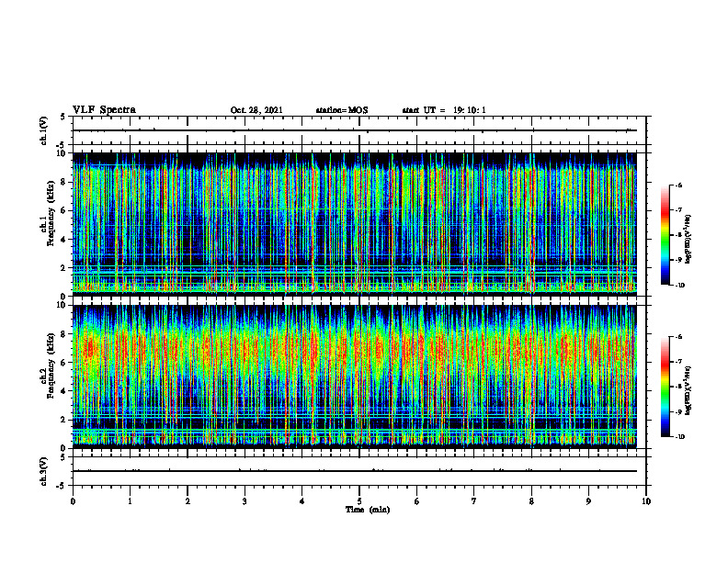Click the ch.1 voltage waveform trace
Viewport: 728px width, 562px height.
pos(355,130)
